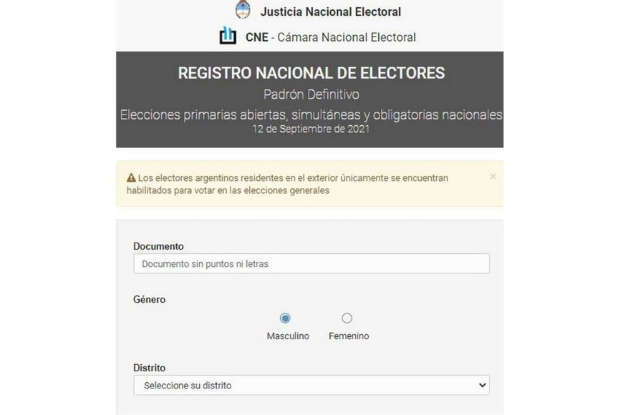Screen dimensions: 623x415
Task: Click the 'Masculino' text label
Action: tap(288, 336)
